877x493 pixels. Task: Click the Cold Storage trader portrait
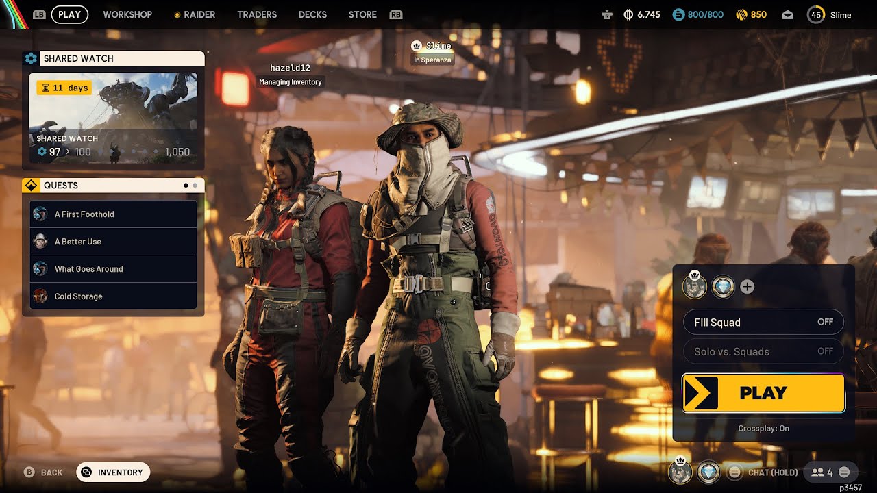point(40,296)
